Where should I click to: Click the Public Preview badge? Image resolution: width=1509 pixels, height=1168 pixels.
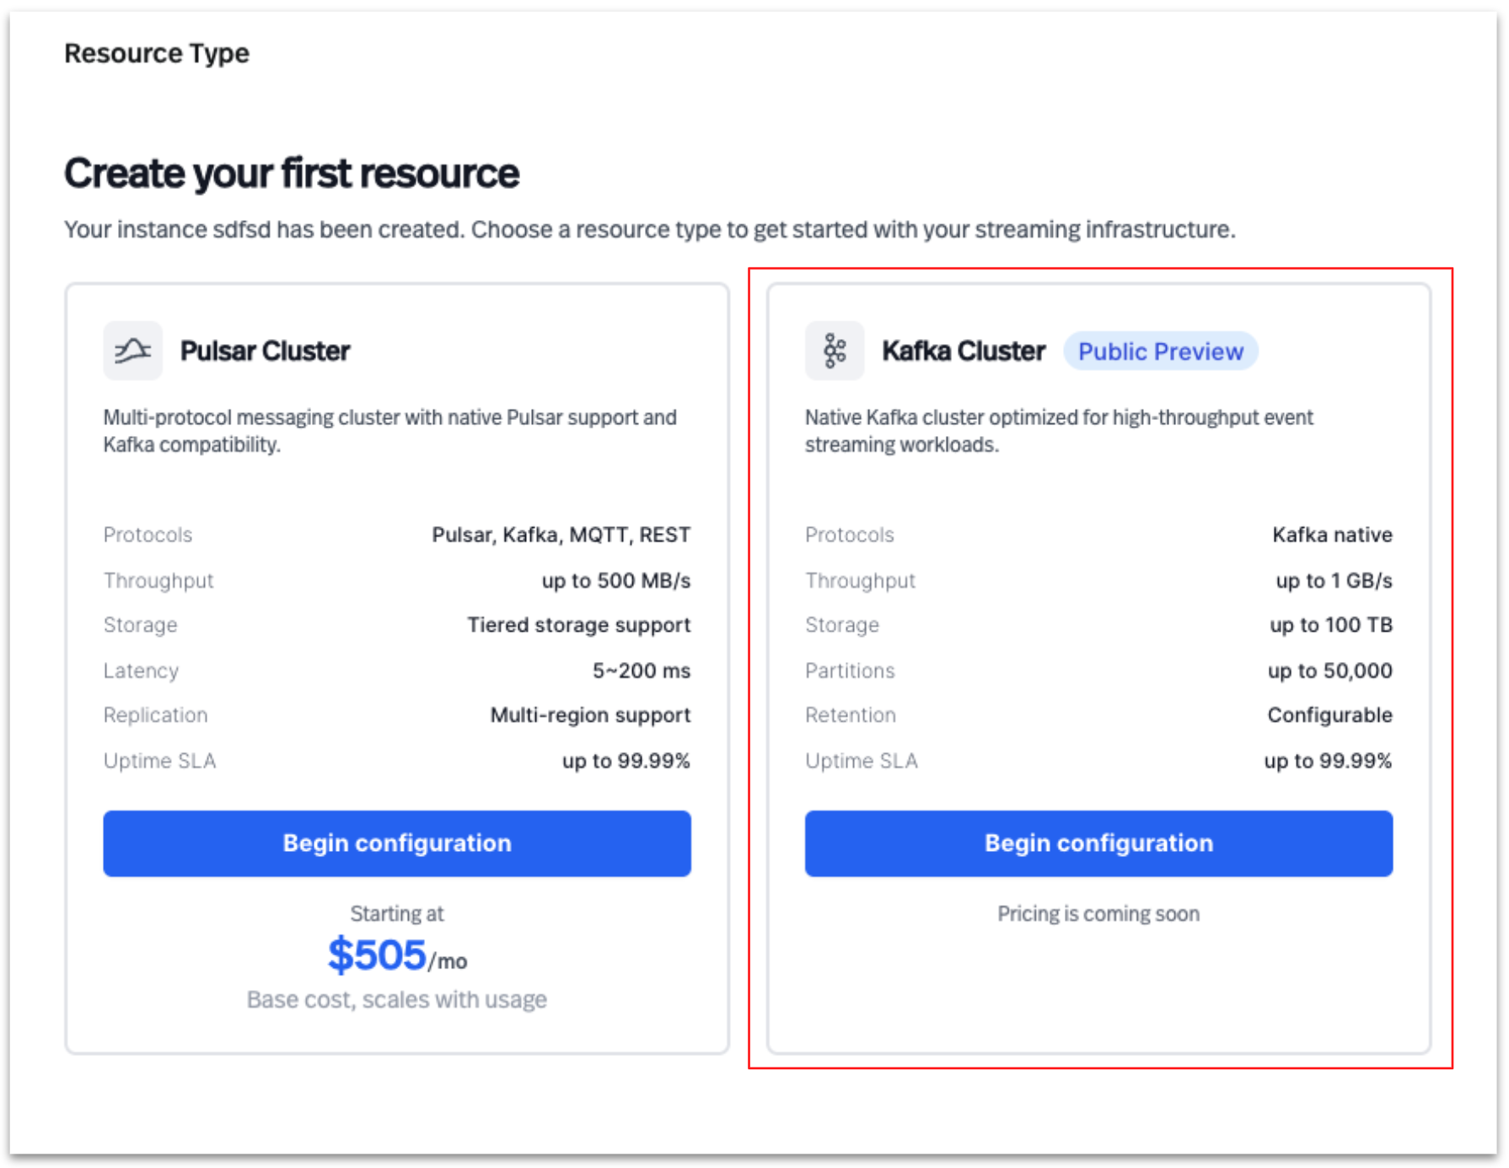point(1160,352)
